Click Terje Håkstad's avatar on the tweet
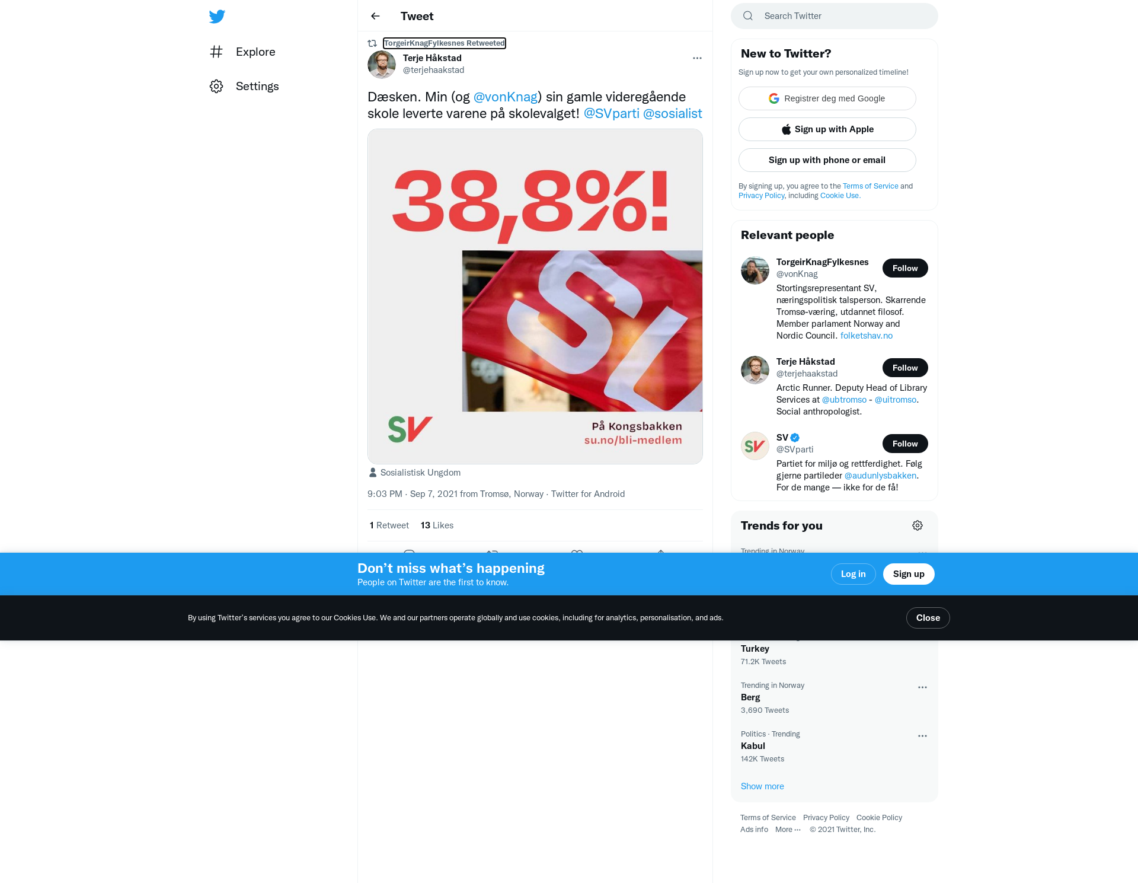This screenshot has width=1138, height=883. click(382, 64)
